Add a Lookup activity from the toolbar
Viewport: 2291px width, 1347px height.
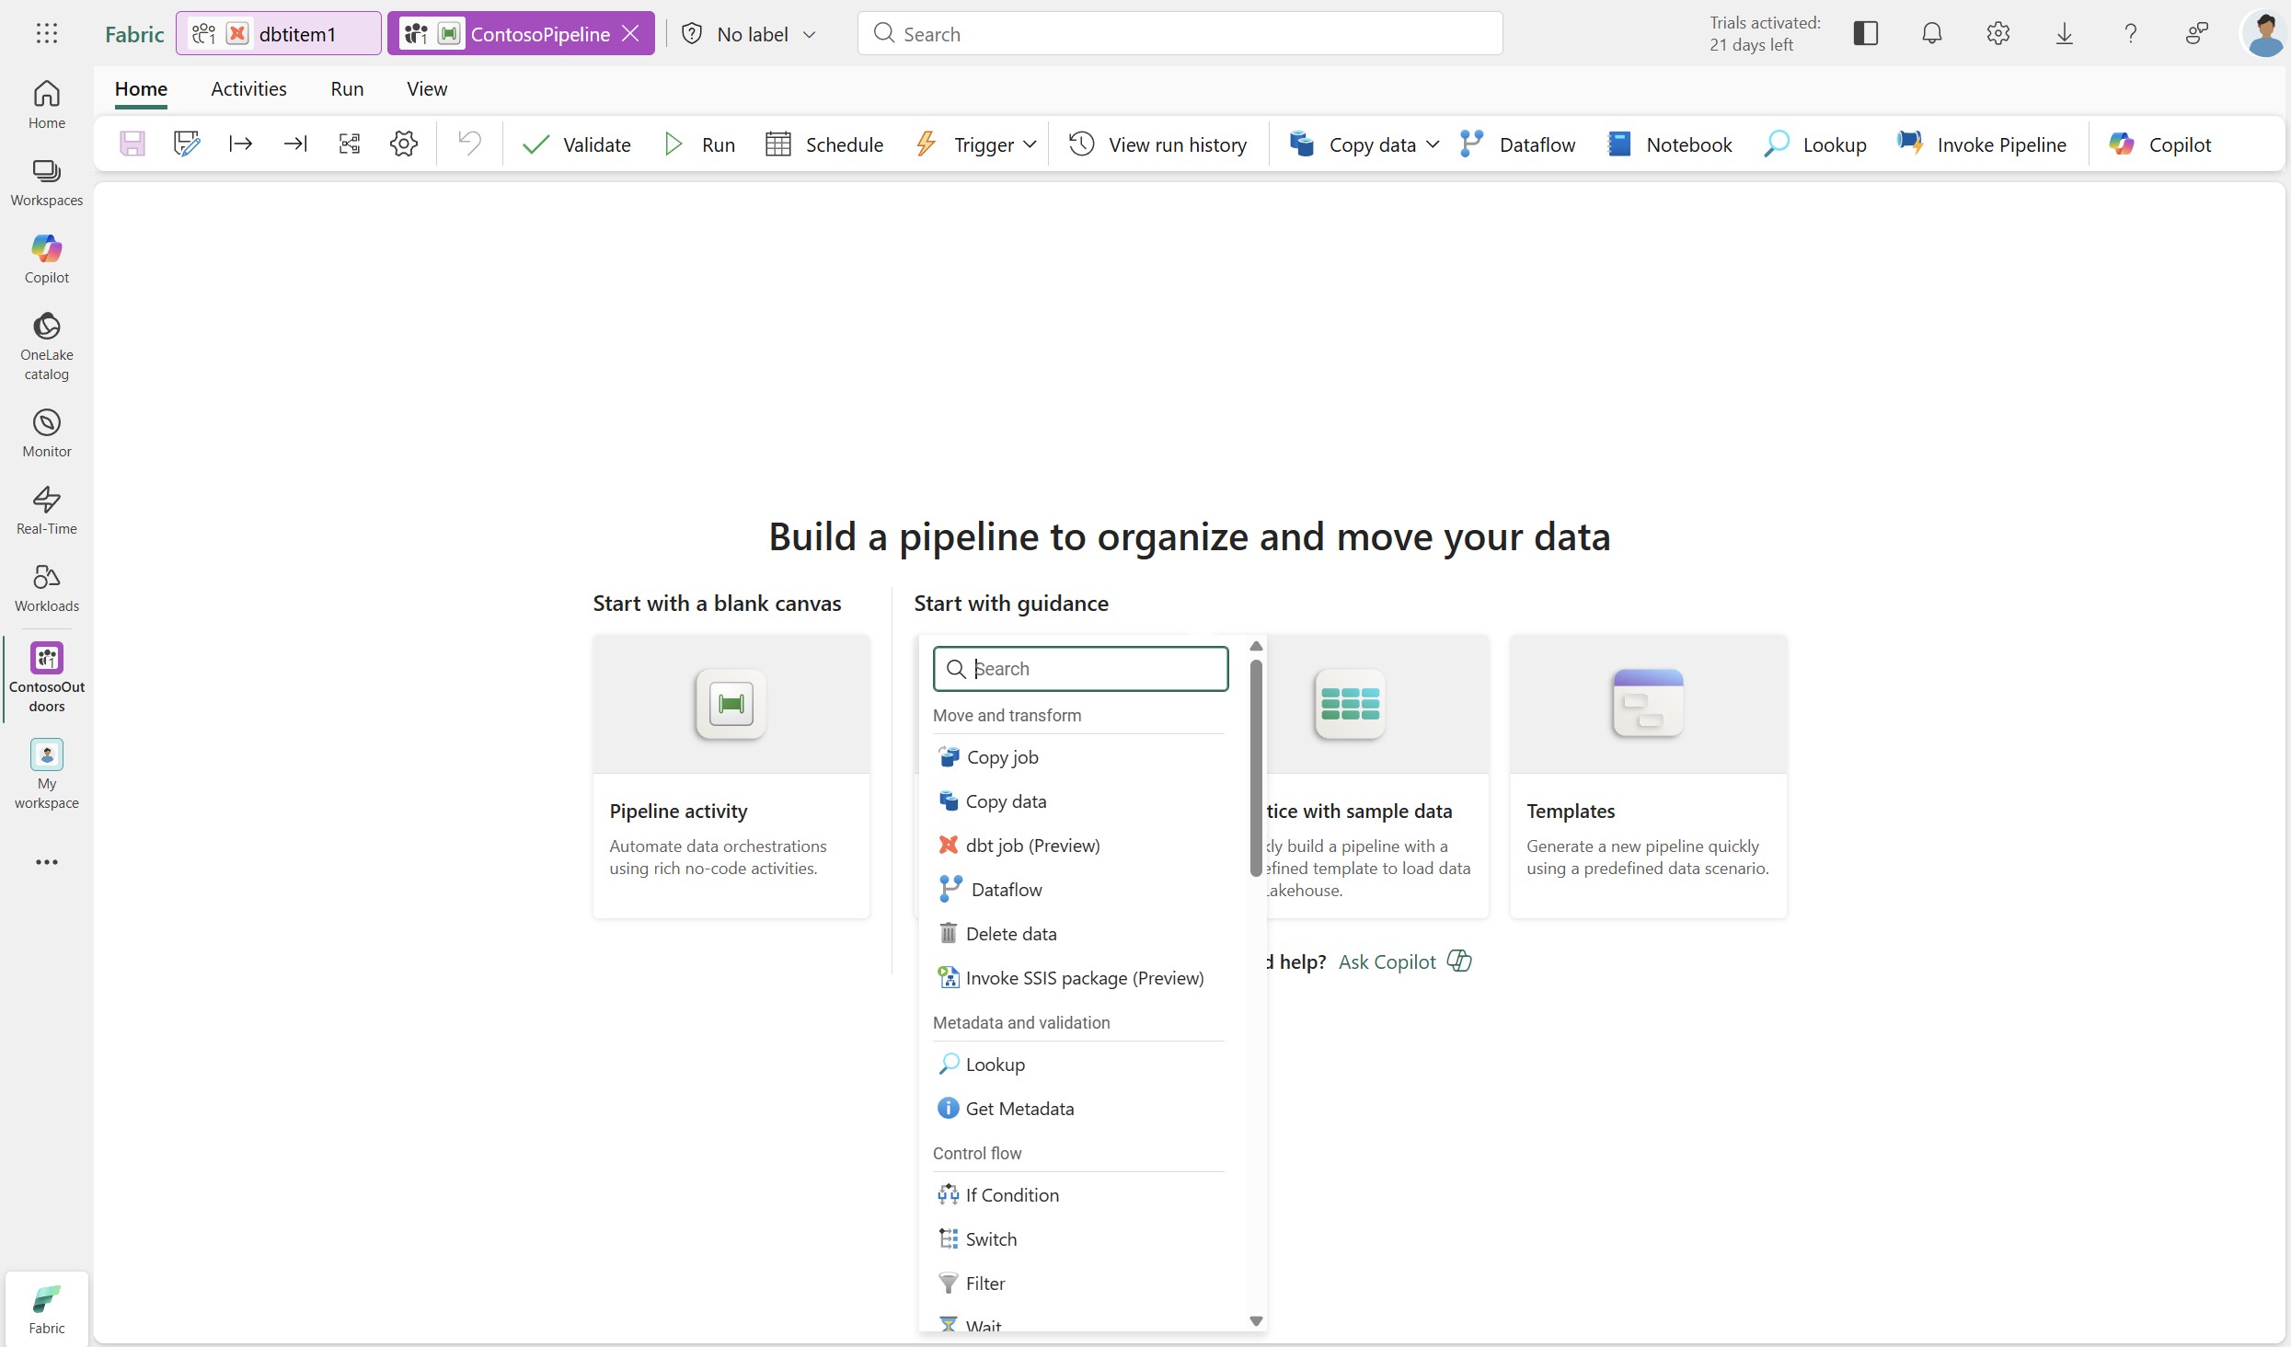tap(1815, 144)
